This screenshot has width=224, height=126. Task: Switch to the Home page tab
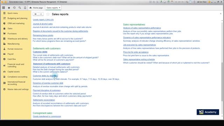pyautogui.click(x=36, y=8)
